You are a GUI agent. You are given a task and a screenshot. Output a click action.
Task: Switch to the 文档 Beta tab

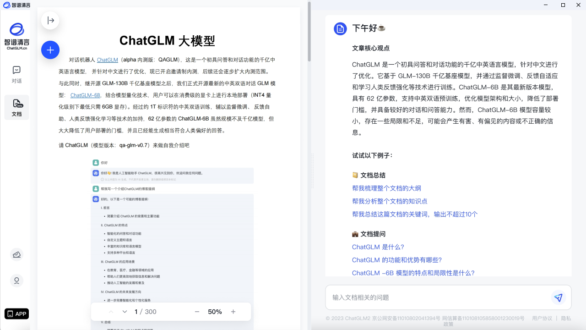[16, 107]
